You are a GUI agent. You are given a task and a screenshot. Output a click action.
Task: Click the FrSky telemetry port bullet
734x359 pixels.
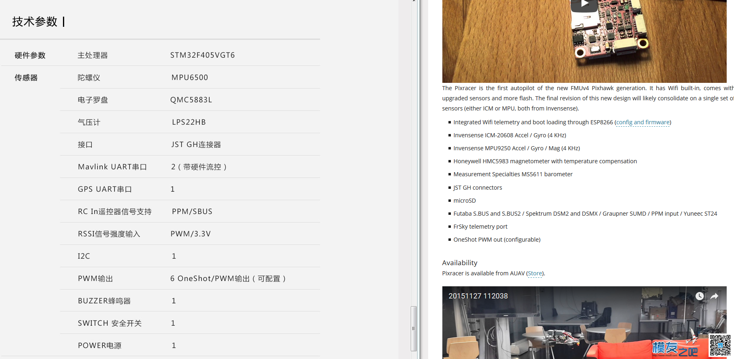click(480, 227)
